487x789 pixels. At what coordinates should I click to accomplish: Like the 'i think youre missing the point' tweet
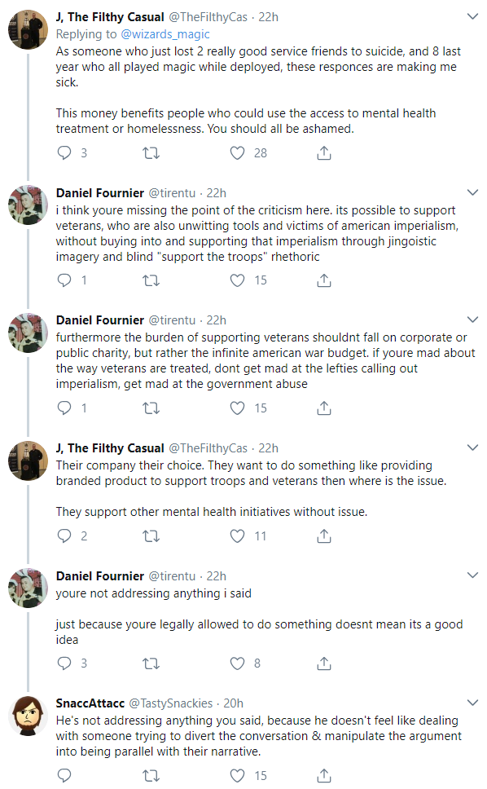pos(237,280)
